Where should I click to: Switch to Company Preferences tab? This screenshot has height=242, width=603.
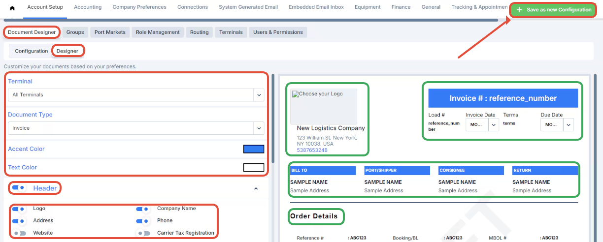coord(139,7)
